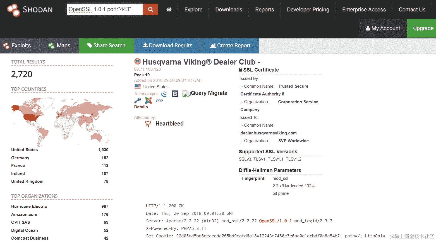The image size is (436, 241).
Task: Open the Contact Us page
Action: pos(412,9)
